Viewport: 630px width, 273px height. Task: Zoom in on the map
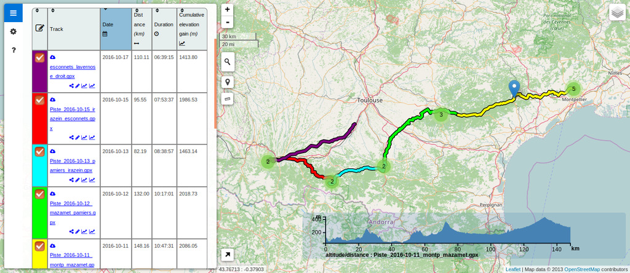tap(228, 10)
